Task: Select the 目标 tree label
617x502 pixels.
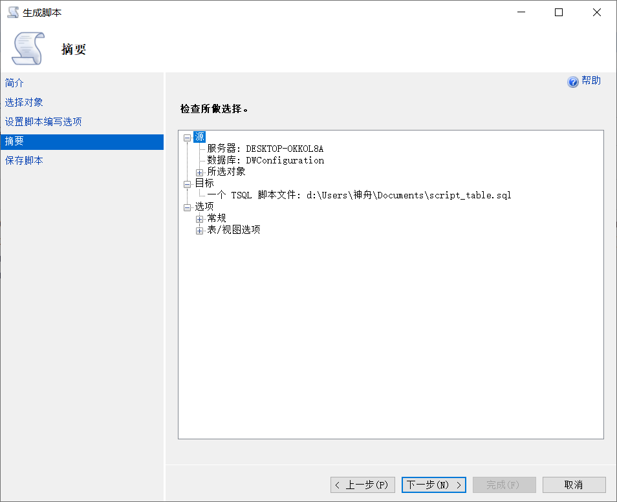Action: tap(204, 183)
